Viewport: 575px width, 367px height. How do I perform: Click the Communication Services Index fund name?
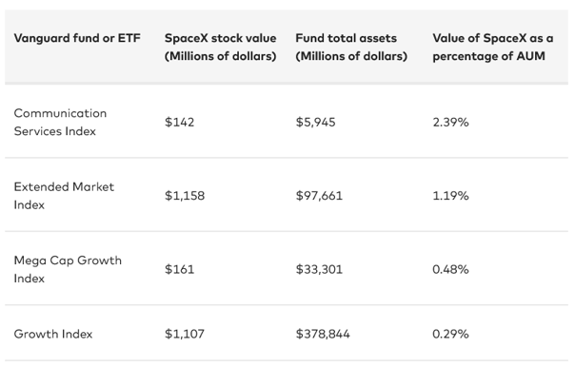coord(60,122)
